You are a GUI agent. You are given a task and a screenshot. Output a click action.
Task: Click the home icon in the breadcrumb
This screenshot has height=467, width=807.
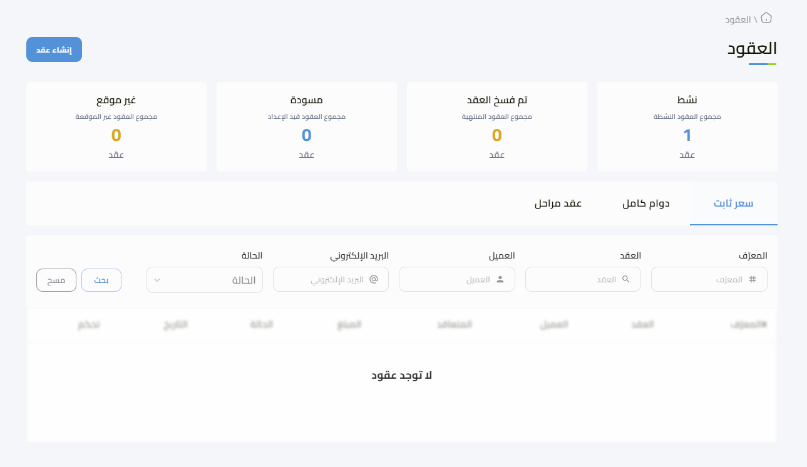pos(766,18)
